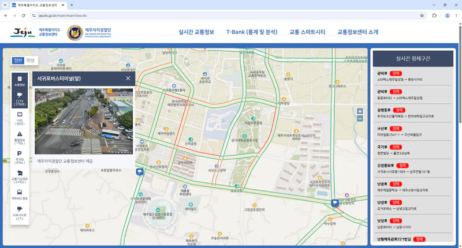Open the browser extensions icon

click(434, 16)
